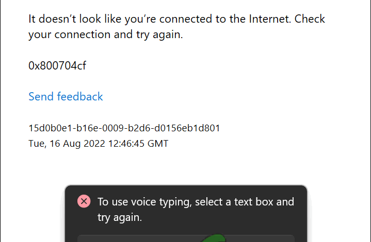Click the word 'Send' in the feedback link
This screenshot has height=242, width=371.
click(x=41, y=97)
